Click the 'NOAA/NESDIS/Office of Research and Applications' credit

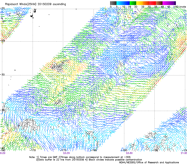click(x=149, y=162)
